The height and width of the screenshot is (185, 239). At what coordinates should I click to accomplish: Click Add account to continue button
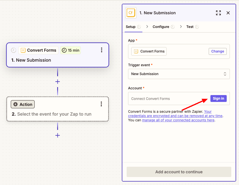click(179, 172)
